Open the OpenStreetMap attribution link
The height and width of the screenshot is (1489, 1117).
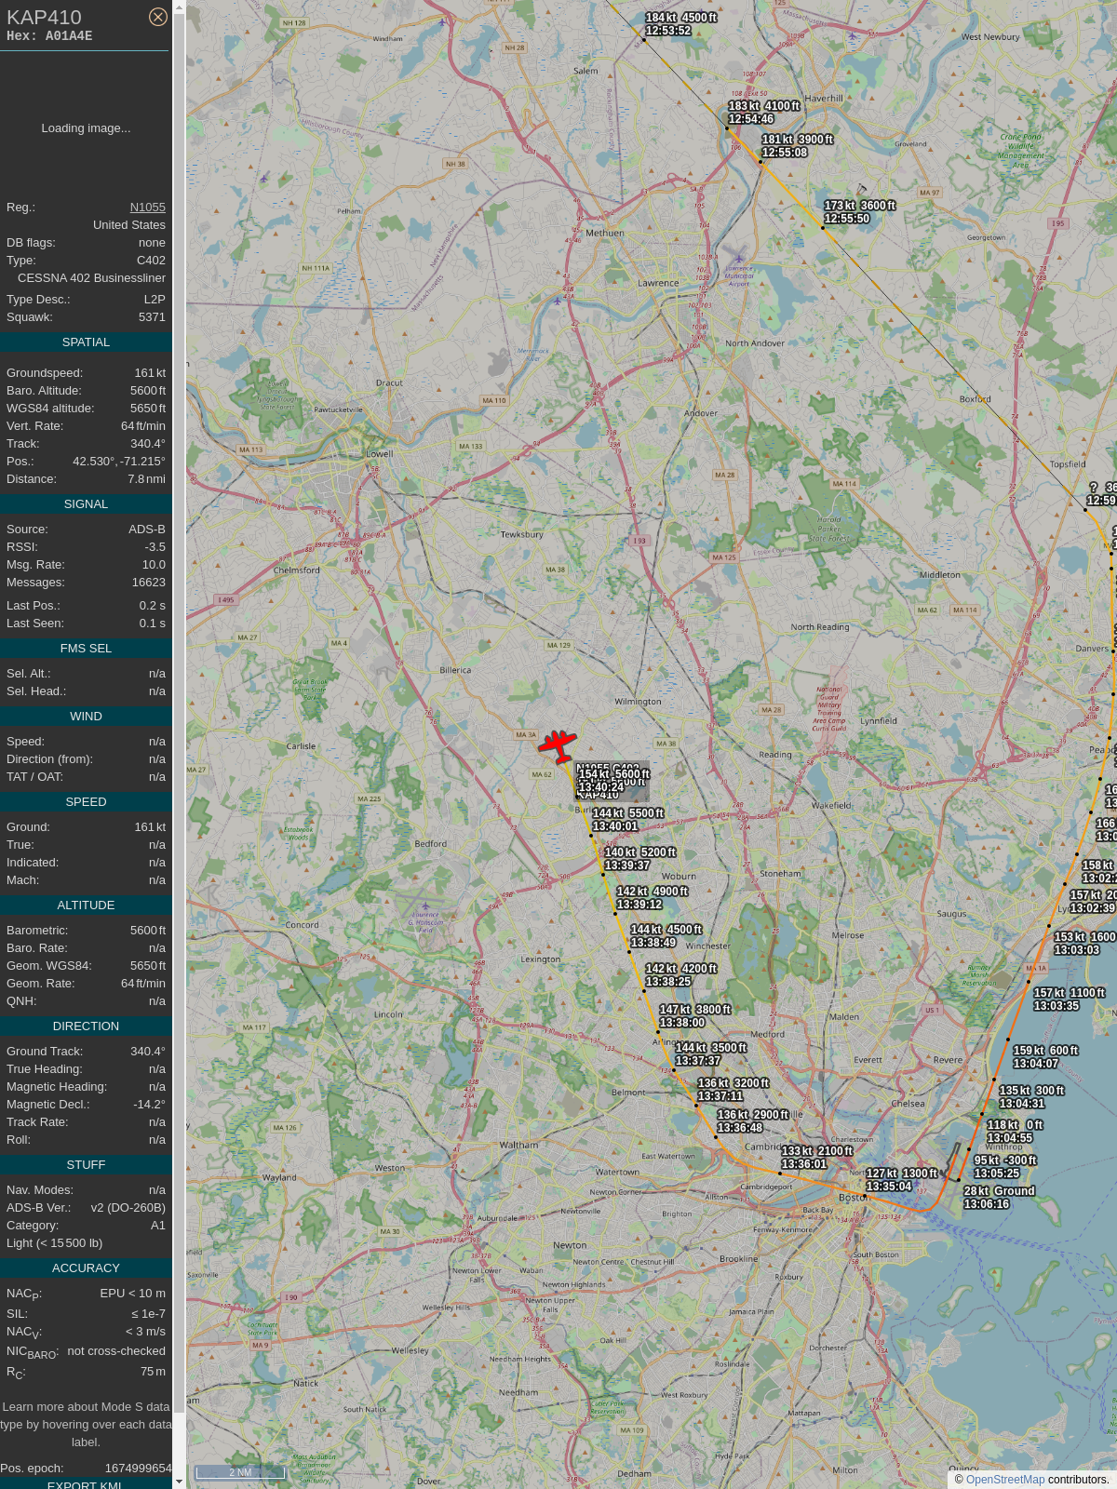pos(1005,1480)
